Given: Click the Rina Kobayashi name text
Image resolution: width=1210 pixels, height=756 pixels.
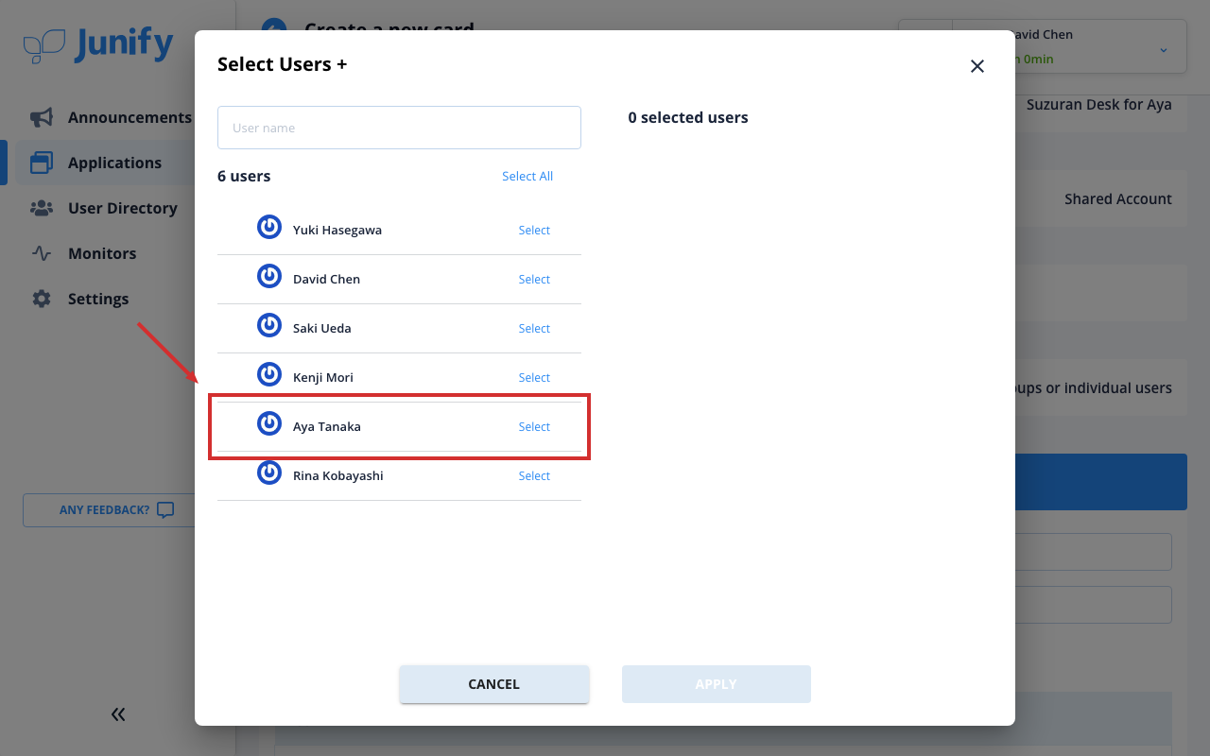Looking at the screenshot, I should pyautogui.click(x=338, y=476).
